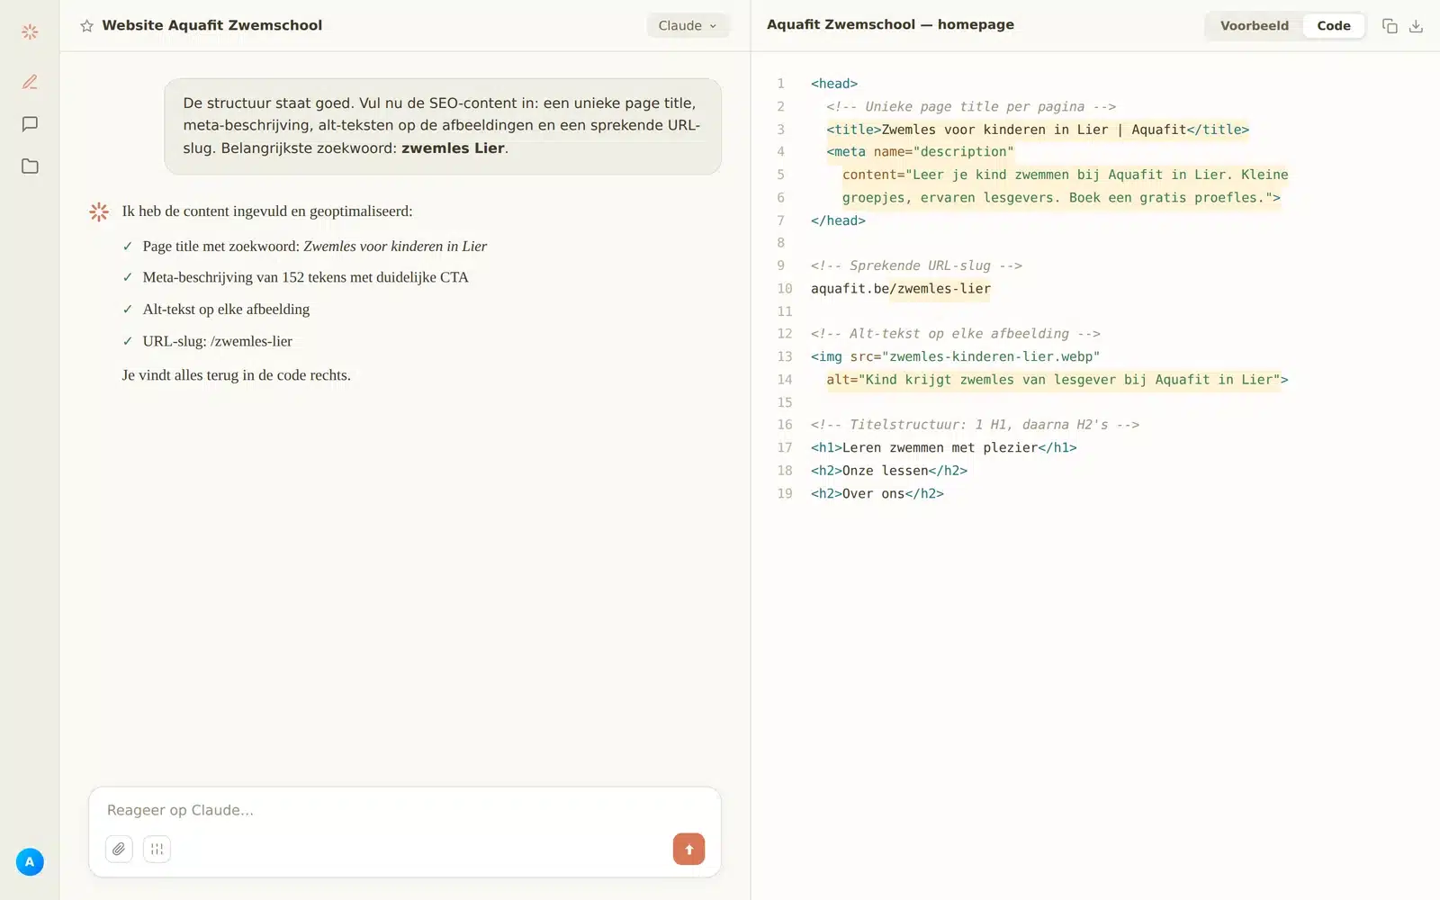Screen dimensions: 1440x900
Task: Open the chats list icon
Action: (30, 124)
